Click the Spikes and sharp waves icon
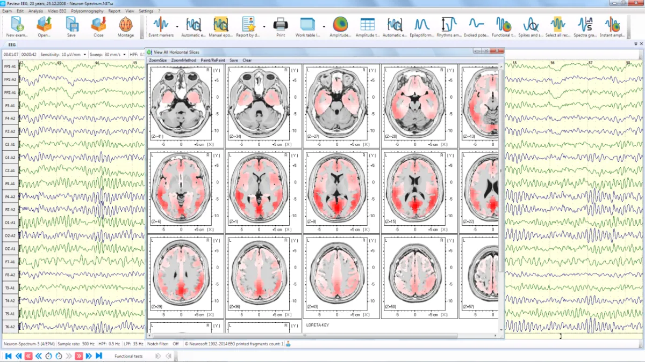 pyautogui.click(x=531, y=25)
